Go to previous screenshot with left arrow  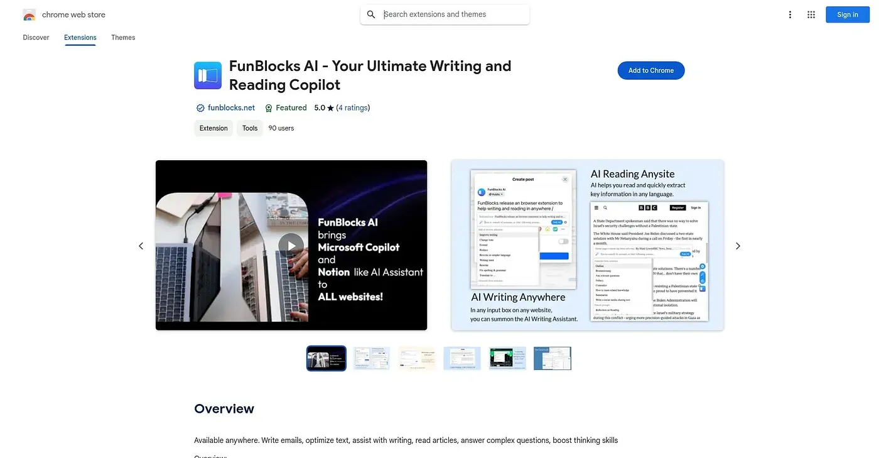(x=141, y=246)
